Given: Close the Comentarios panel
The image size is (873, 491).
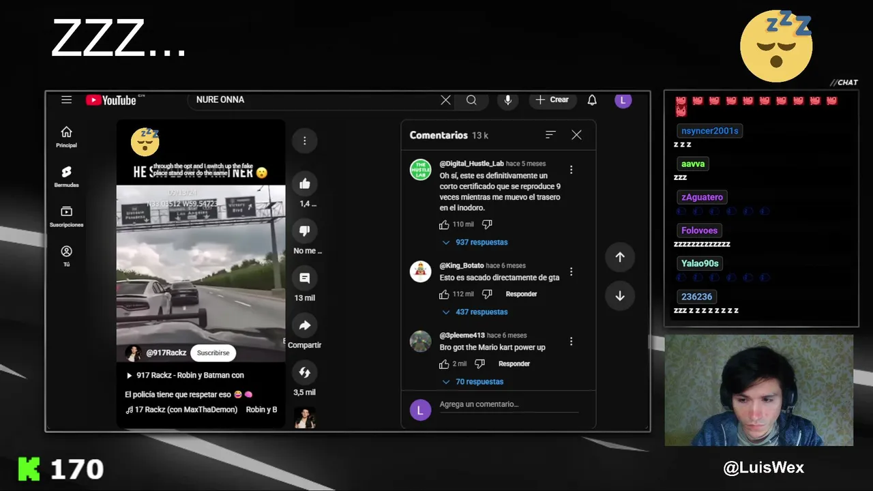Looking at the screenshot, I should click(x=576, y=135).
